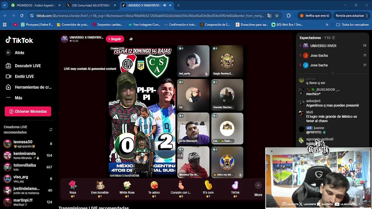Open justindelama recommended live creator
Screen dimensions: 372x209
[x=28, y=190]
